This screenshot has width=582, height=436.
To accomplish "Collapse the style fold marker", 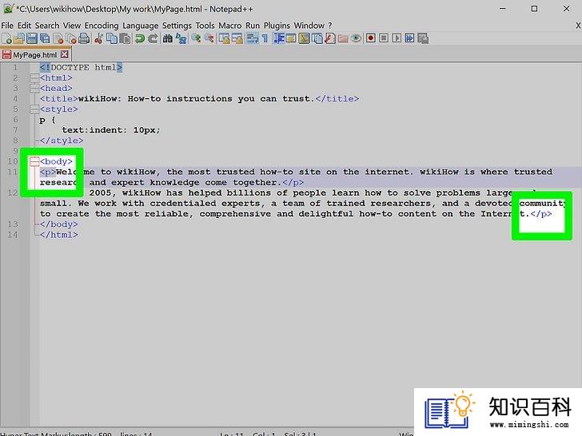I will tap(34, 109).
